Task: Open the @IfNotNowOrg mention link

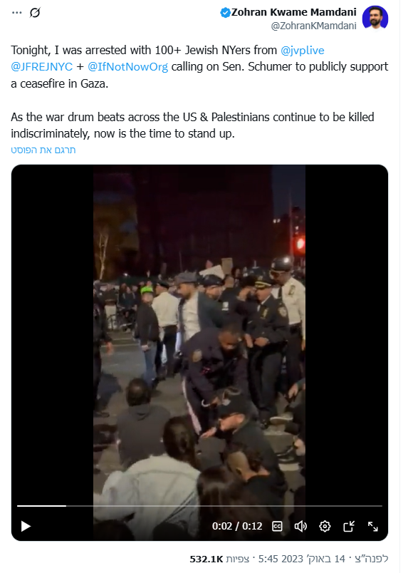Action: pos(128,66)
